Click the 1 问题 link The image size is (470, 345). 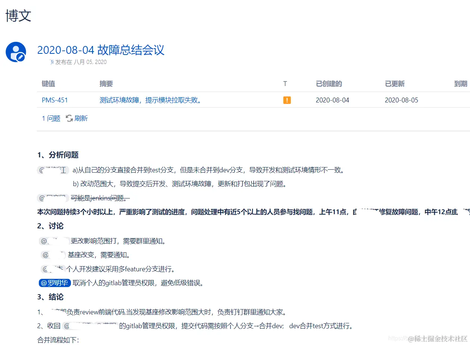pos(51,118)
